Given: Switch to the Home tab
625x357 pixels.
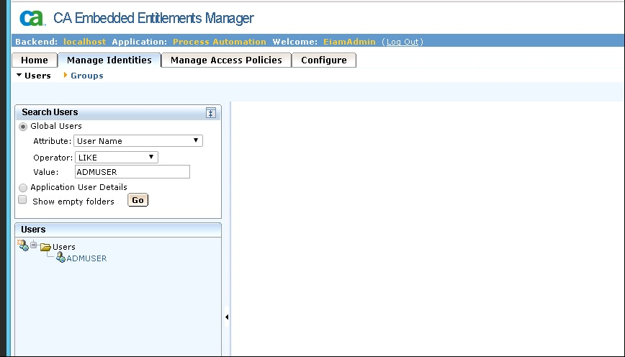Looking at the screenshot, I should point(35,60).
